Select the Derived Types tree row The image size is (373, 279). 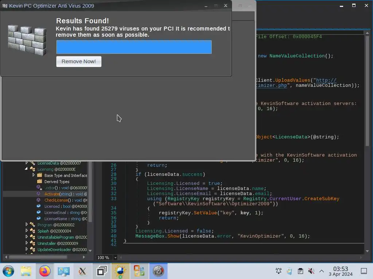click(45, 182)
